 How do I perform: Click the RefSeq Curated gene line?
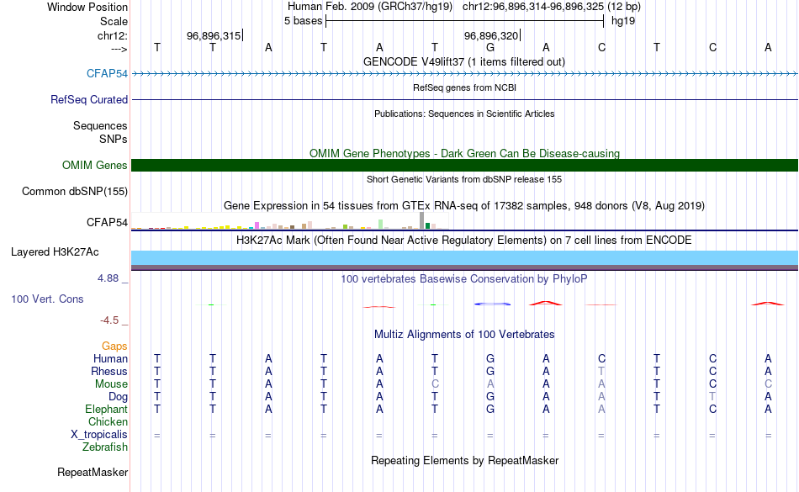coord(465,99)
